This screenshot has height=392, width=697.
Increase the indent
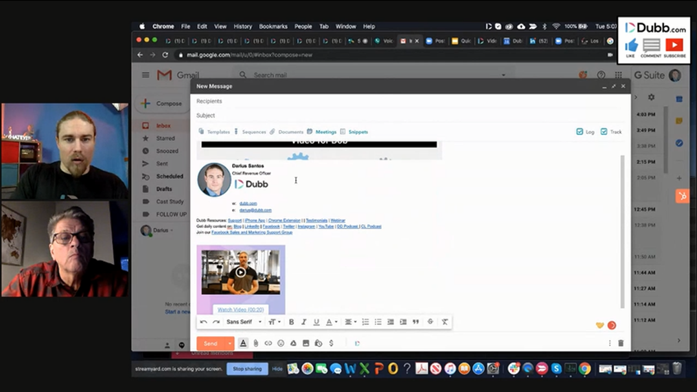403,322
